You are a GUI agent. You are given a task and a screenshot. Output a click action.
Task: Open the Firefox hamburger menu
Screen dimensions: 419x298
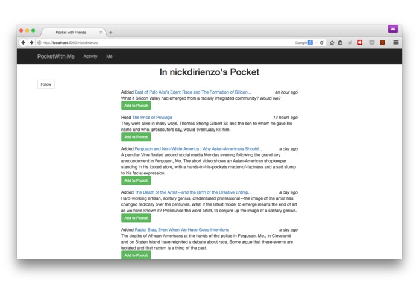pyautogui.click(x=395, y=42)
